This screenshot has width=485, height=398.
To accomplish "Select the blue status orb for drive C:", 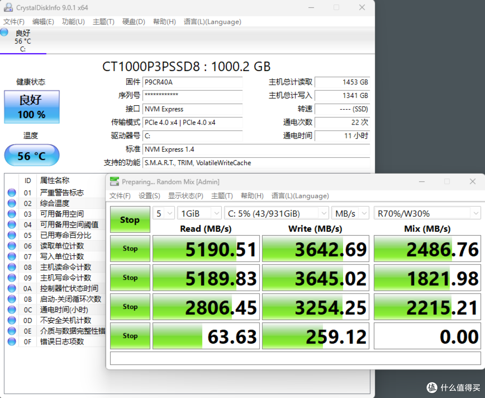I will click(4, 32).
